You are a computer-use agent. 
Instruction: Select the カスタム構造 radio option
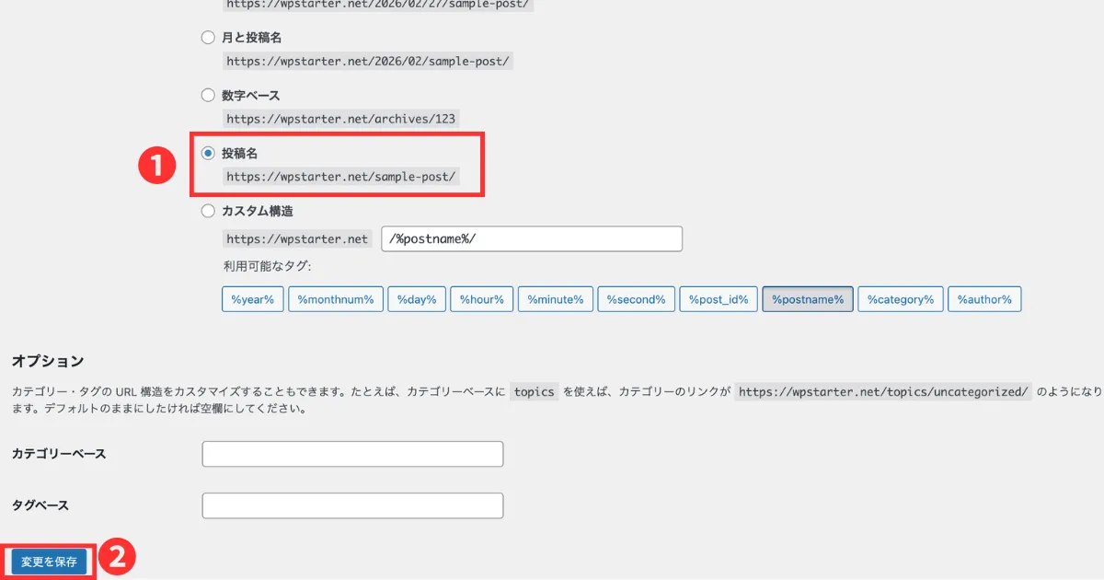point(208,211)
